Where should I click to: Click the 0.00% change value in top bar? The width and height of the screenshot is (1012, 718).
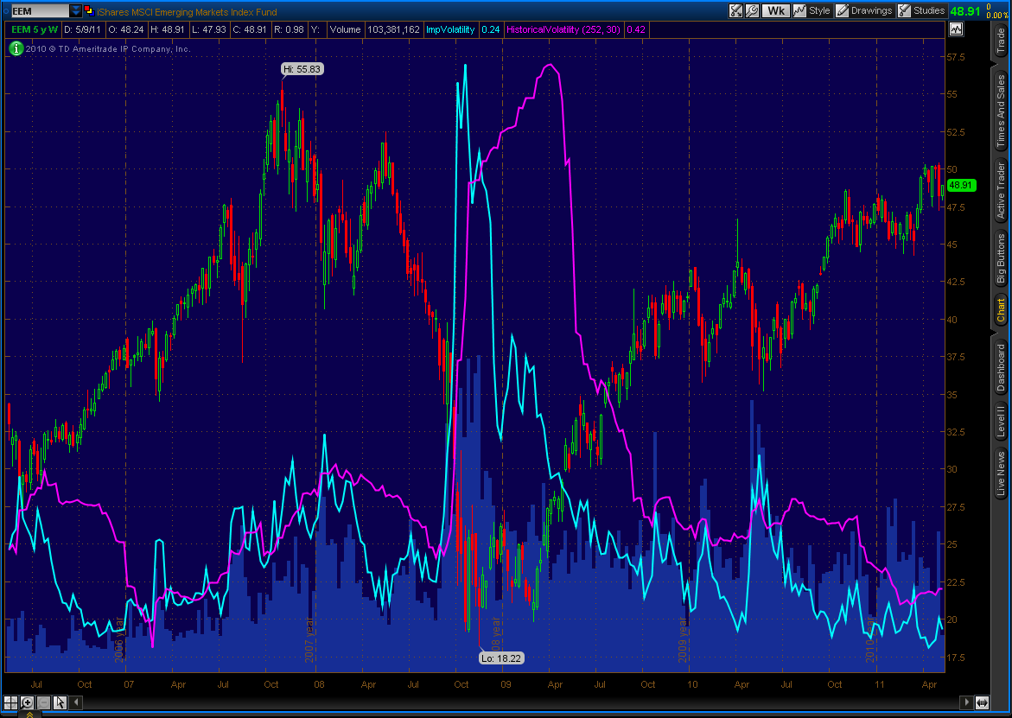pos(996,16)
